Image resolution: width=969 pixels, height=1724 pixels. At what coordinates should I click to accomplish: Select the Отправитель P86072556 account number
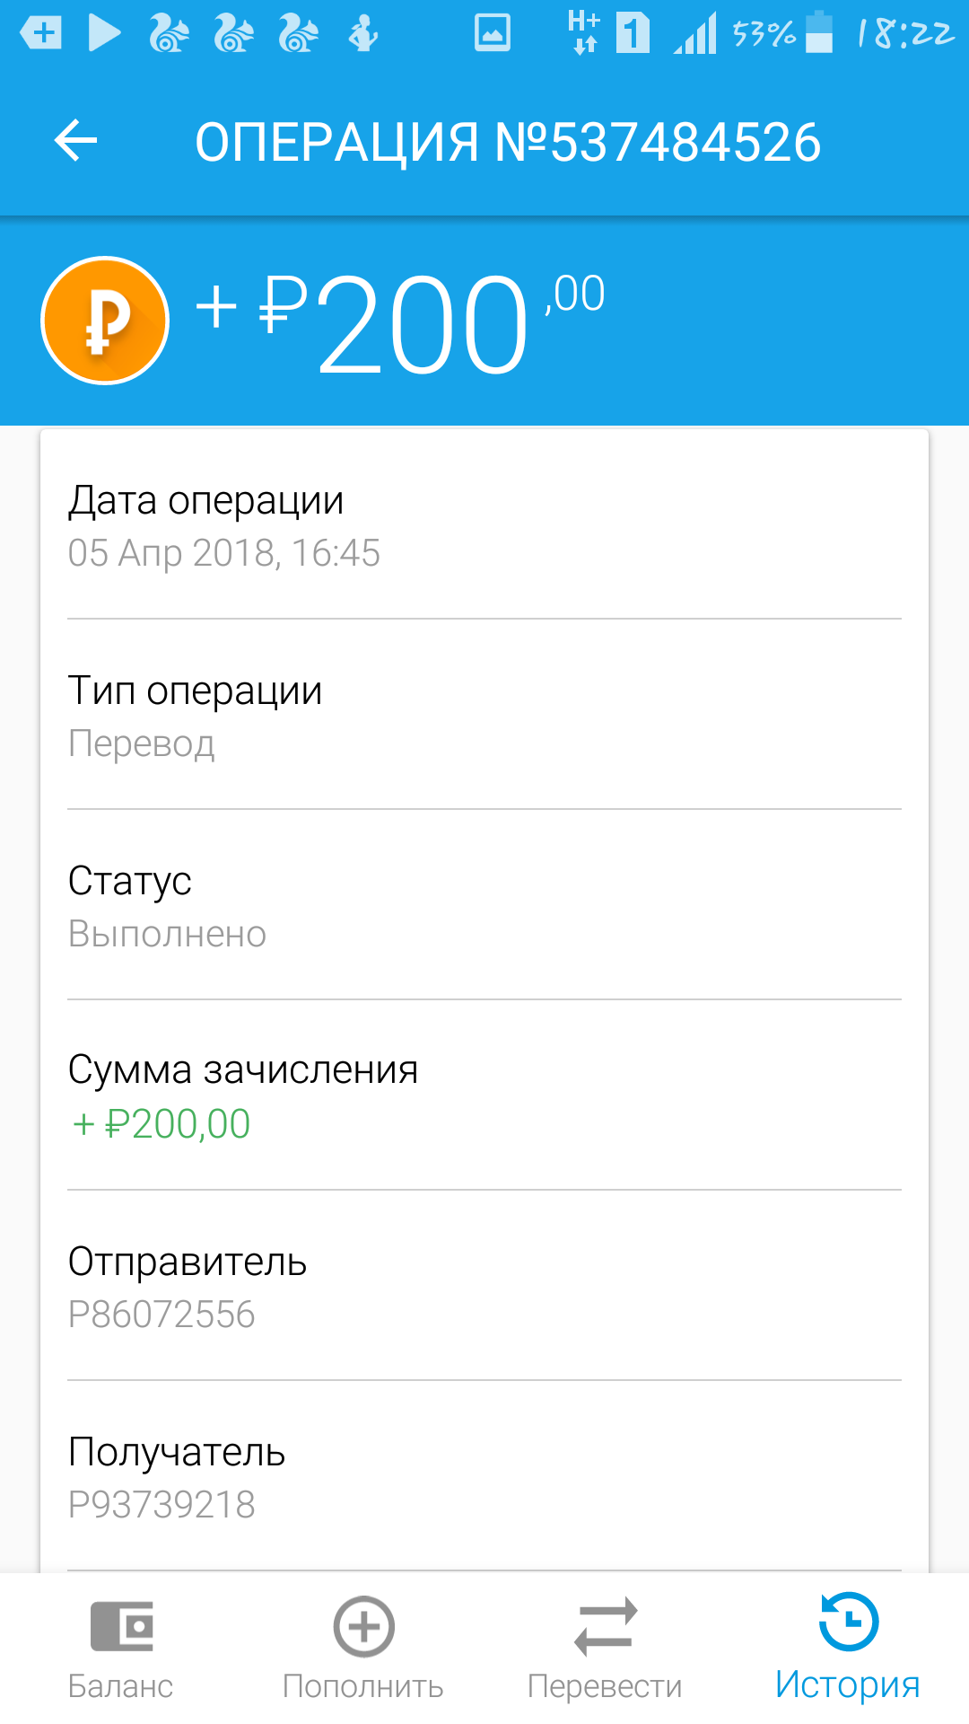[162, 1315]
